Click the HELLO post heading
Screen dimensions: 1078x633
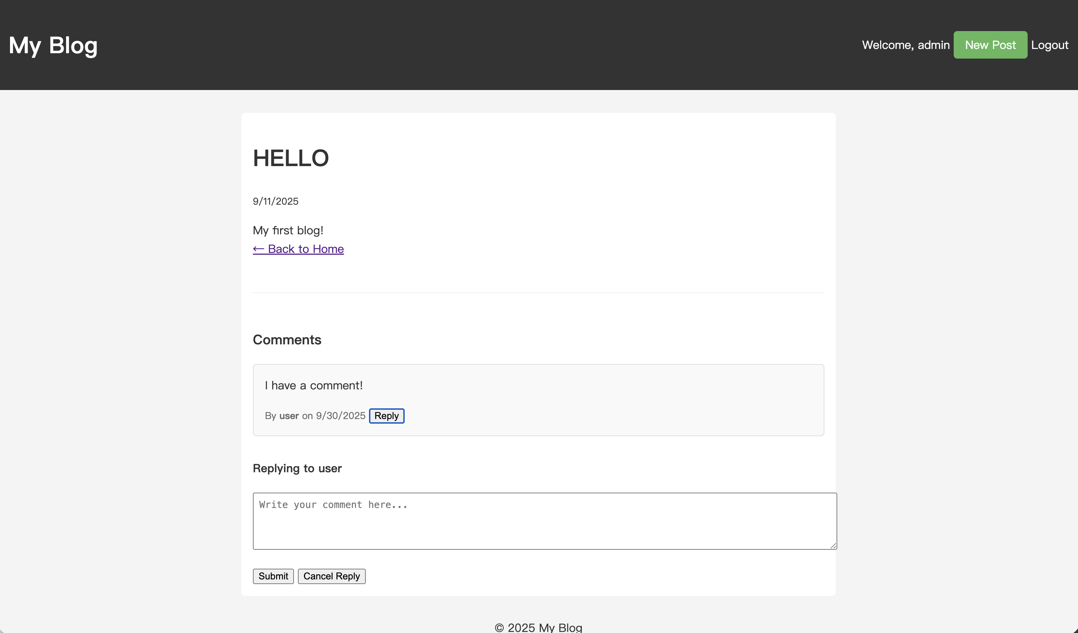[x=291, y=158]
